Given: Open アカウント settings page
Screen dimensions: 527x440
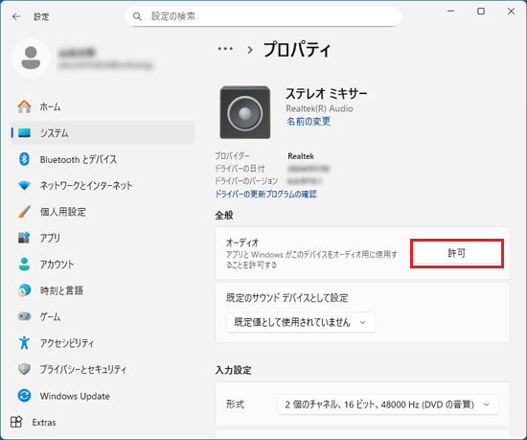Looking at the screenshot, I should coord(103,264).
